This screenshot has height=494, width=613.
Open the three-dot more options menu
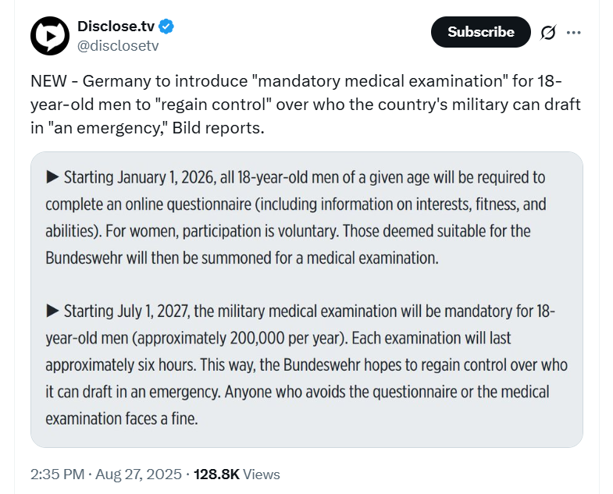573,33
